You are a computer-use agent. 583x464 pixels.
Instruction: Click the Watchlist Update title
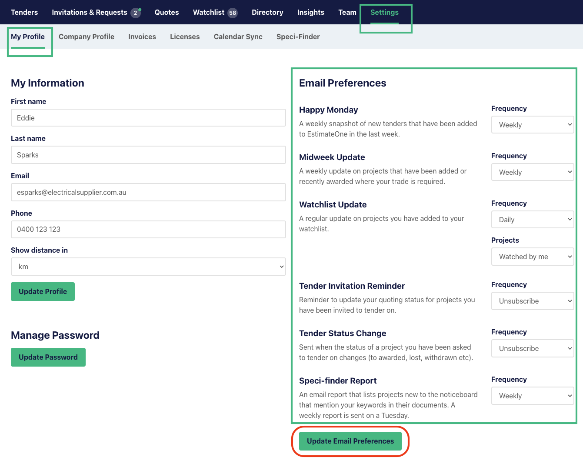tap(333, 205)
